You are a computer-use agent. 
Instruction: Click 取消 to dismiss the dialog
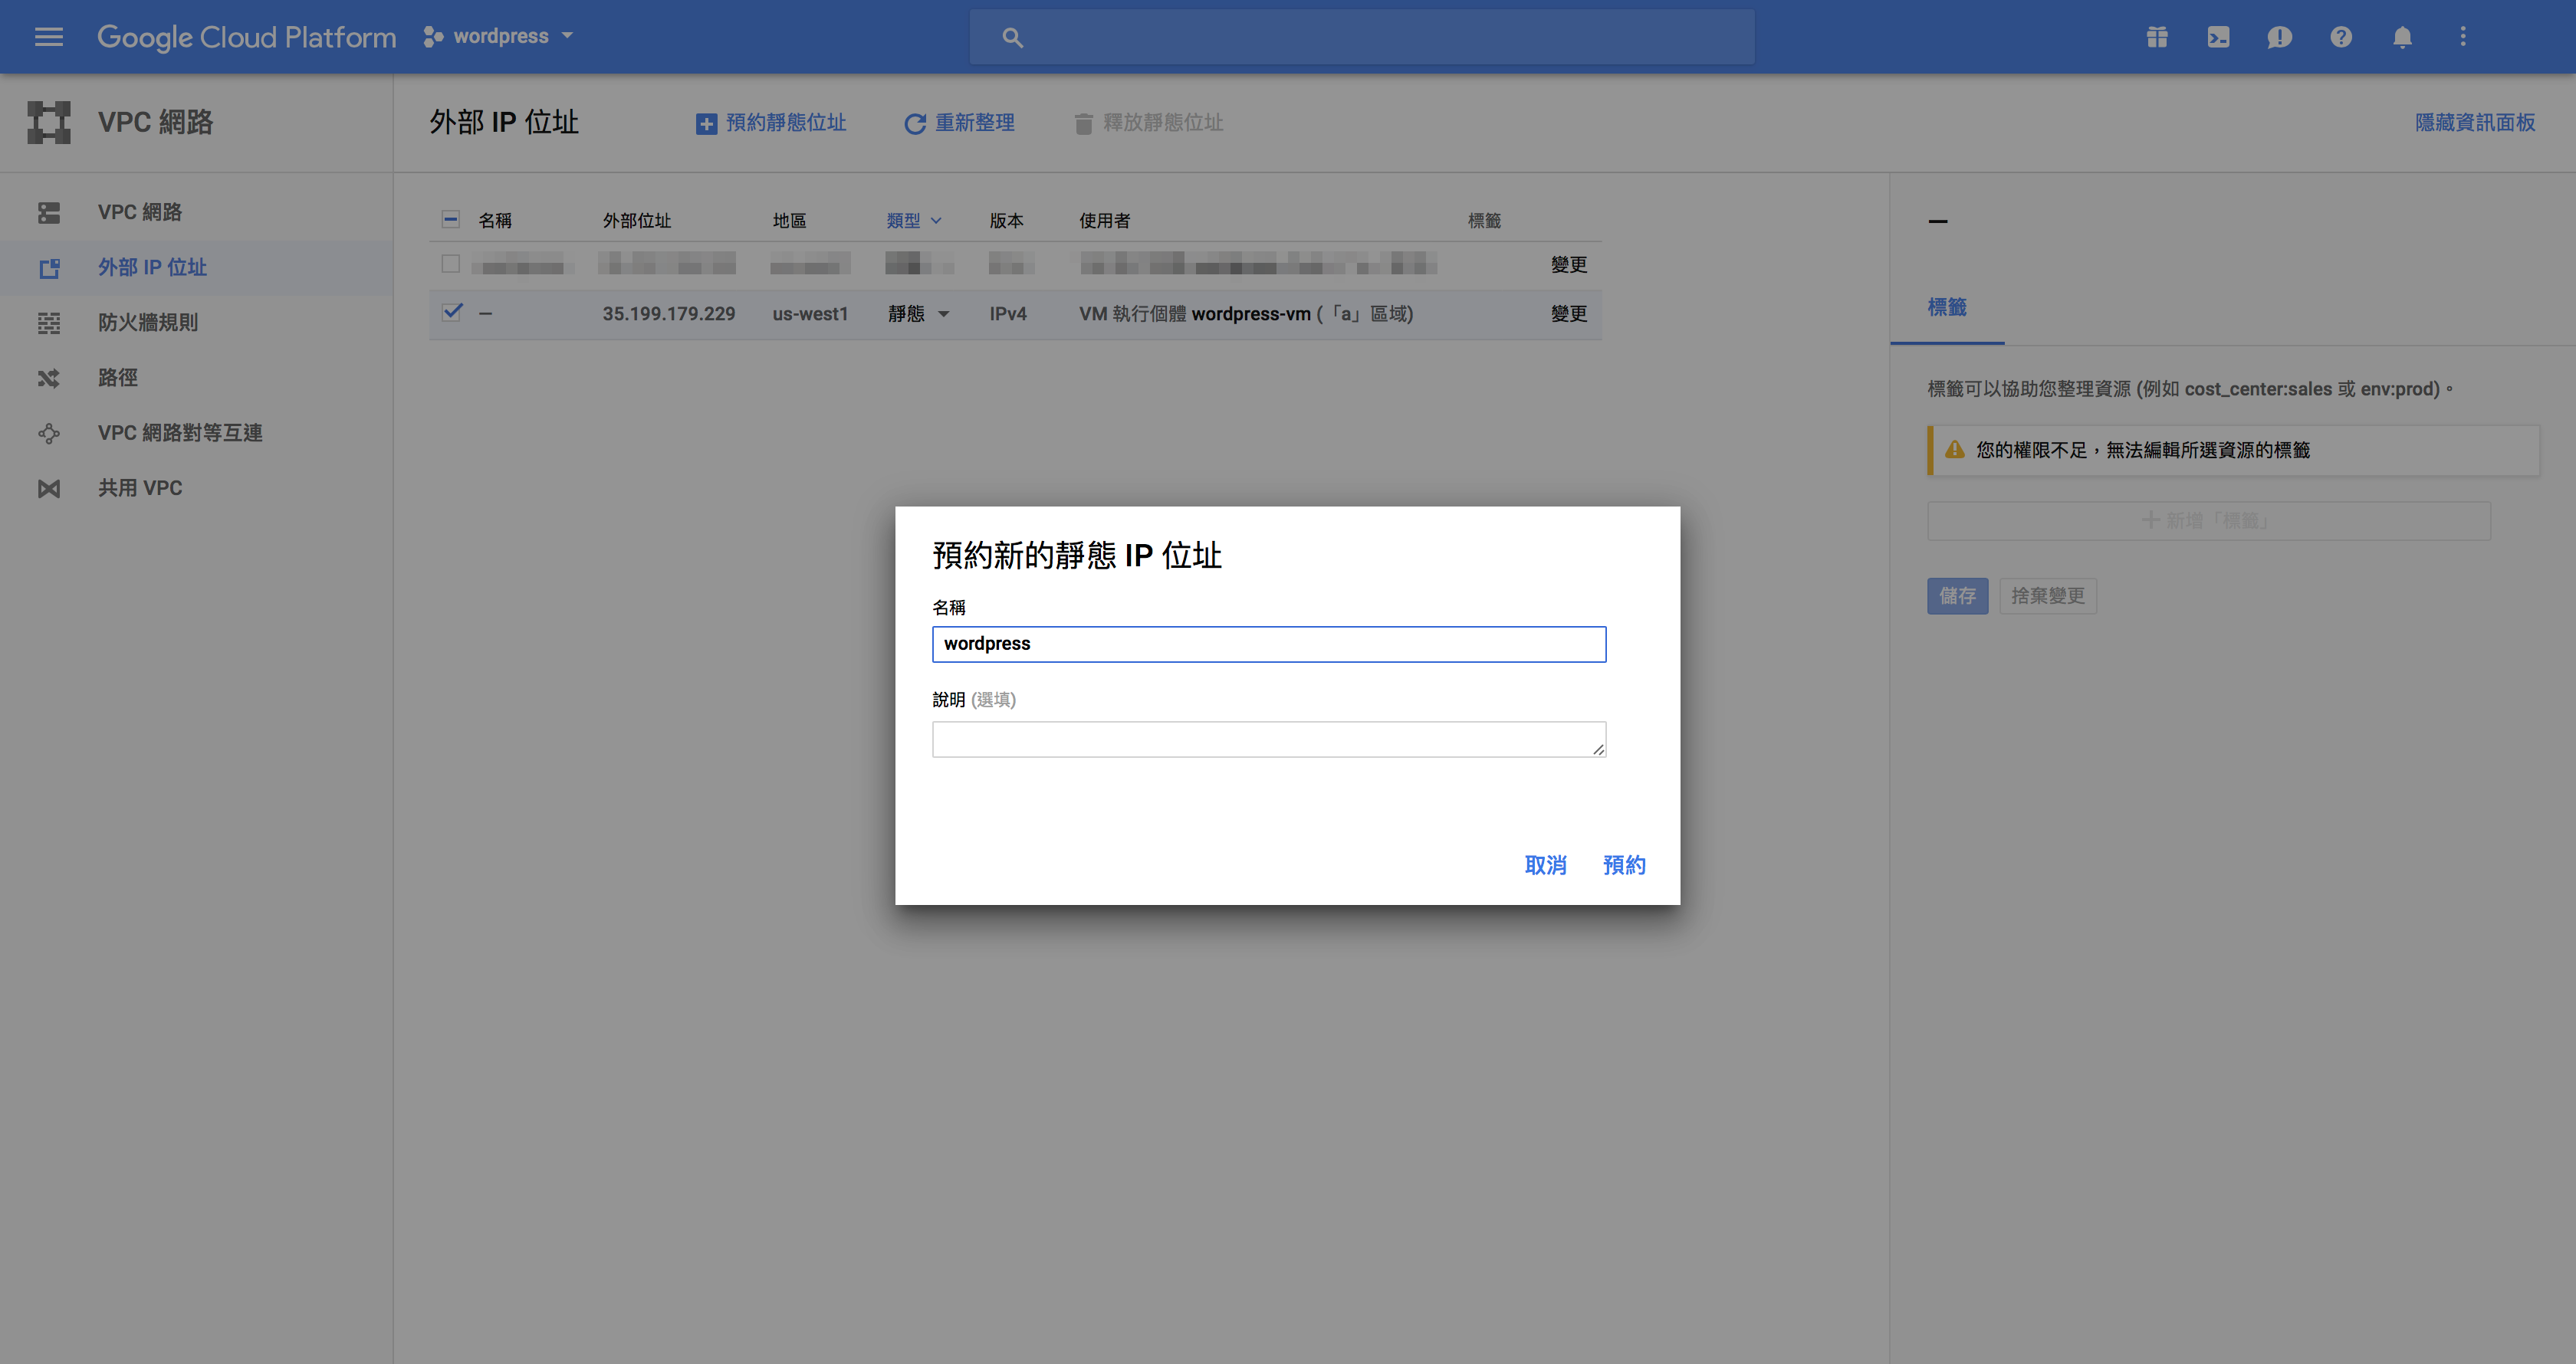(x=1545, y=864)
